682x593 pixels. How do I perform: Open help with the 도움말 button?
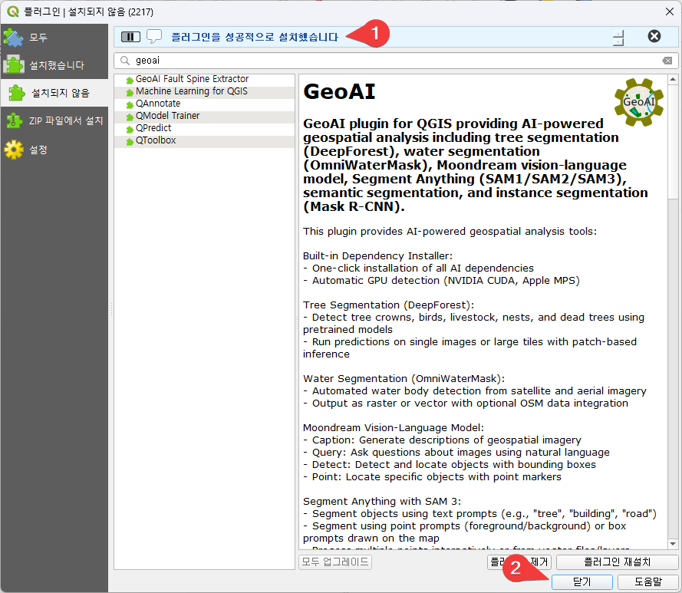(647, 582)
